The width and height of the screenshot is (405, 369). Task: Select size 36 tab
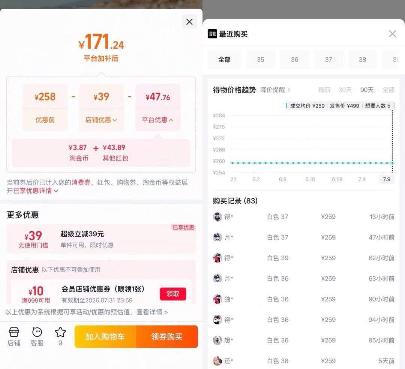[294, 60]
